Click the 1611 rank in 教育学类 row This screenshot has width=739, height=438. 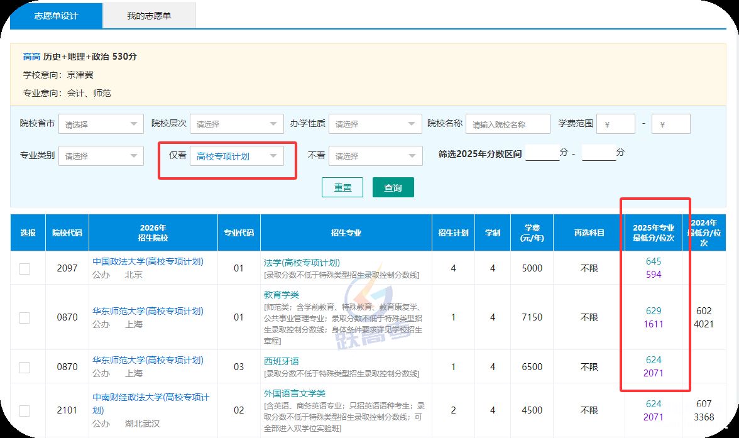pos(654,324)
